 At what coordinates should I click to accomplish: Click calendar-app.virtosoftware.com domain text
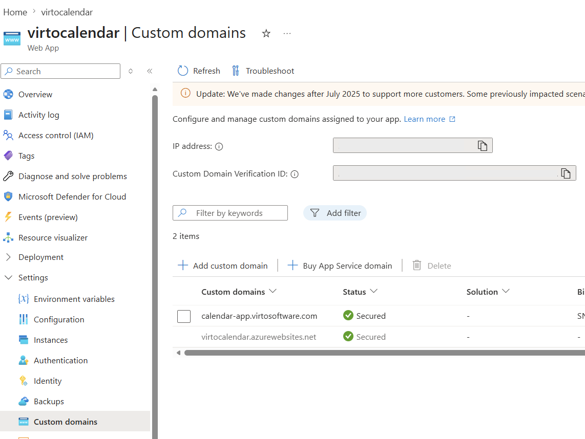pos(259,316)
